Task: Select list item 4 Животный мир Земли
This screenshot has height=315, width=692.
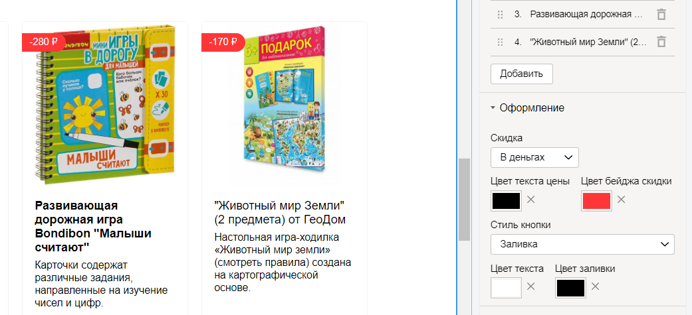Action: 581,42
